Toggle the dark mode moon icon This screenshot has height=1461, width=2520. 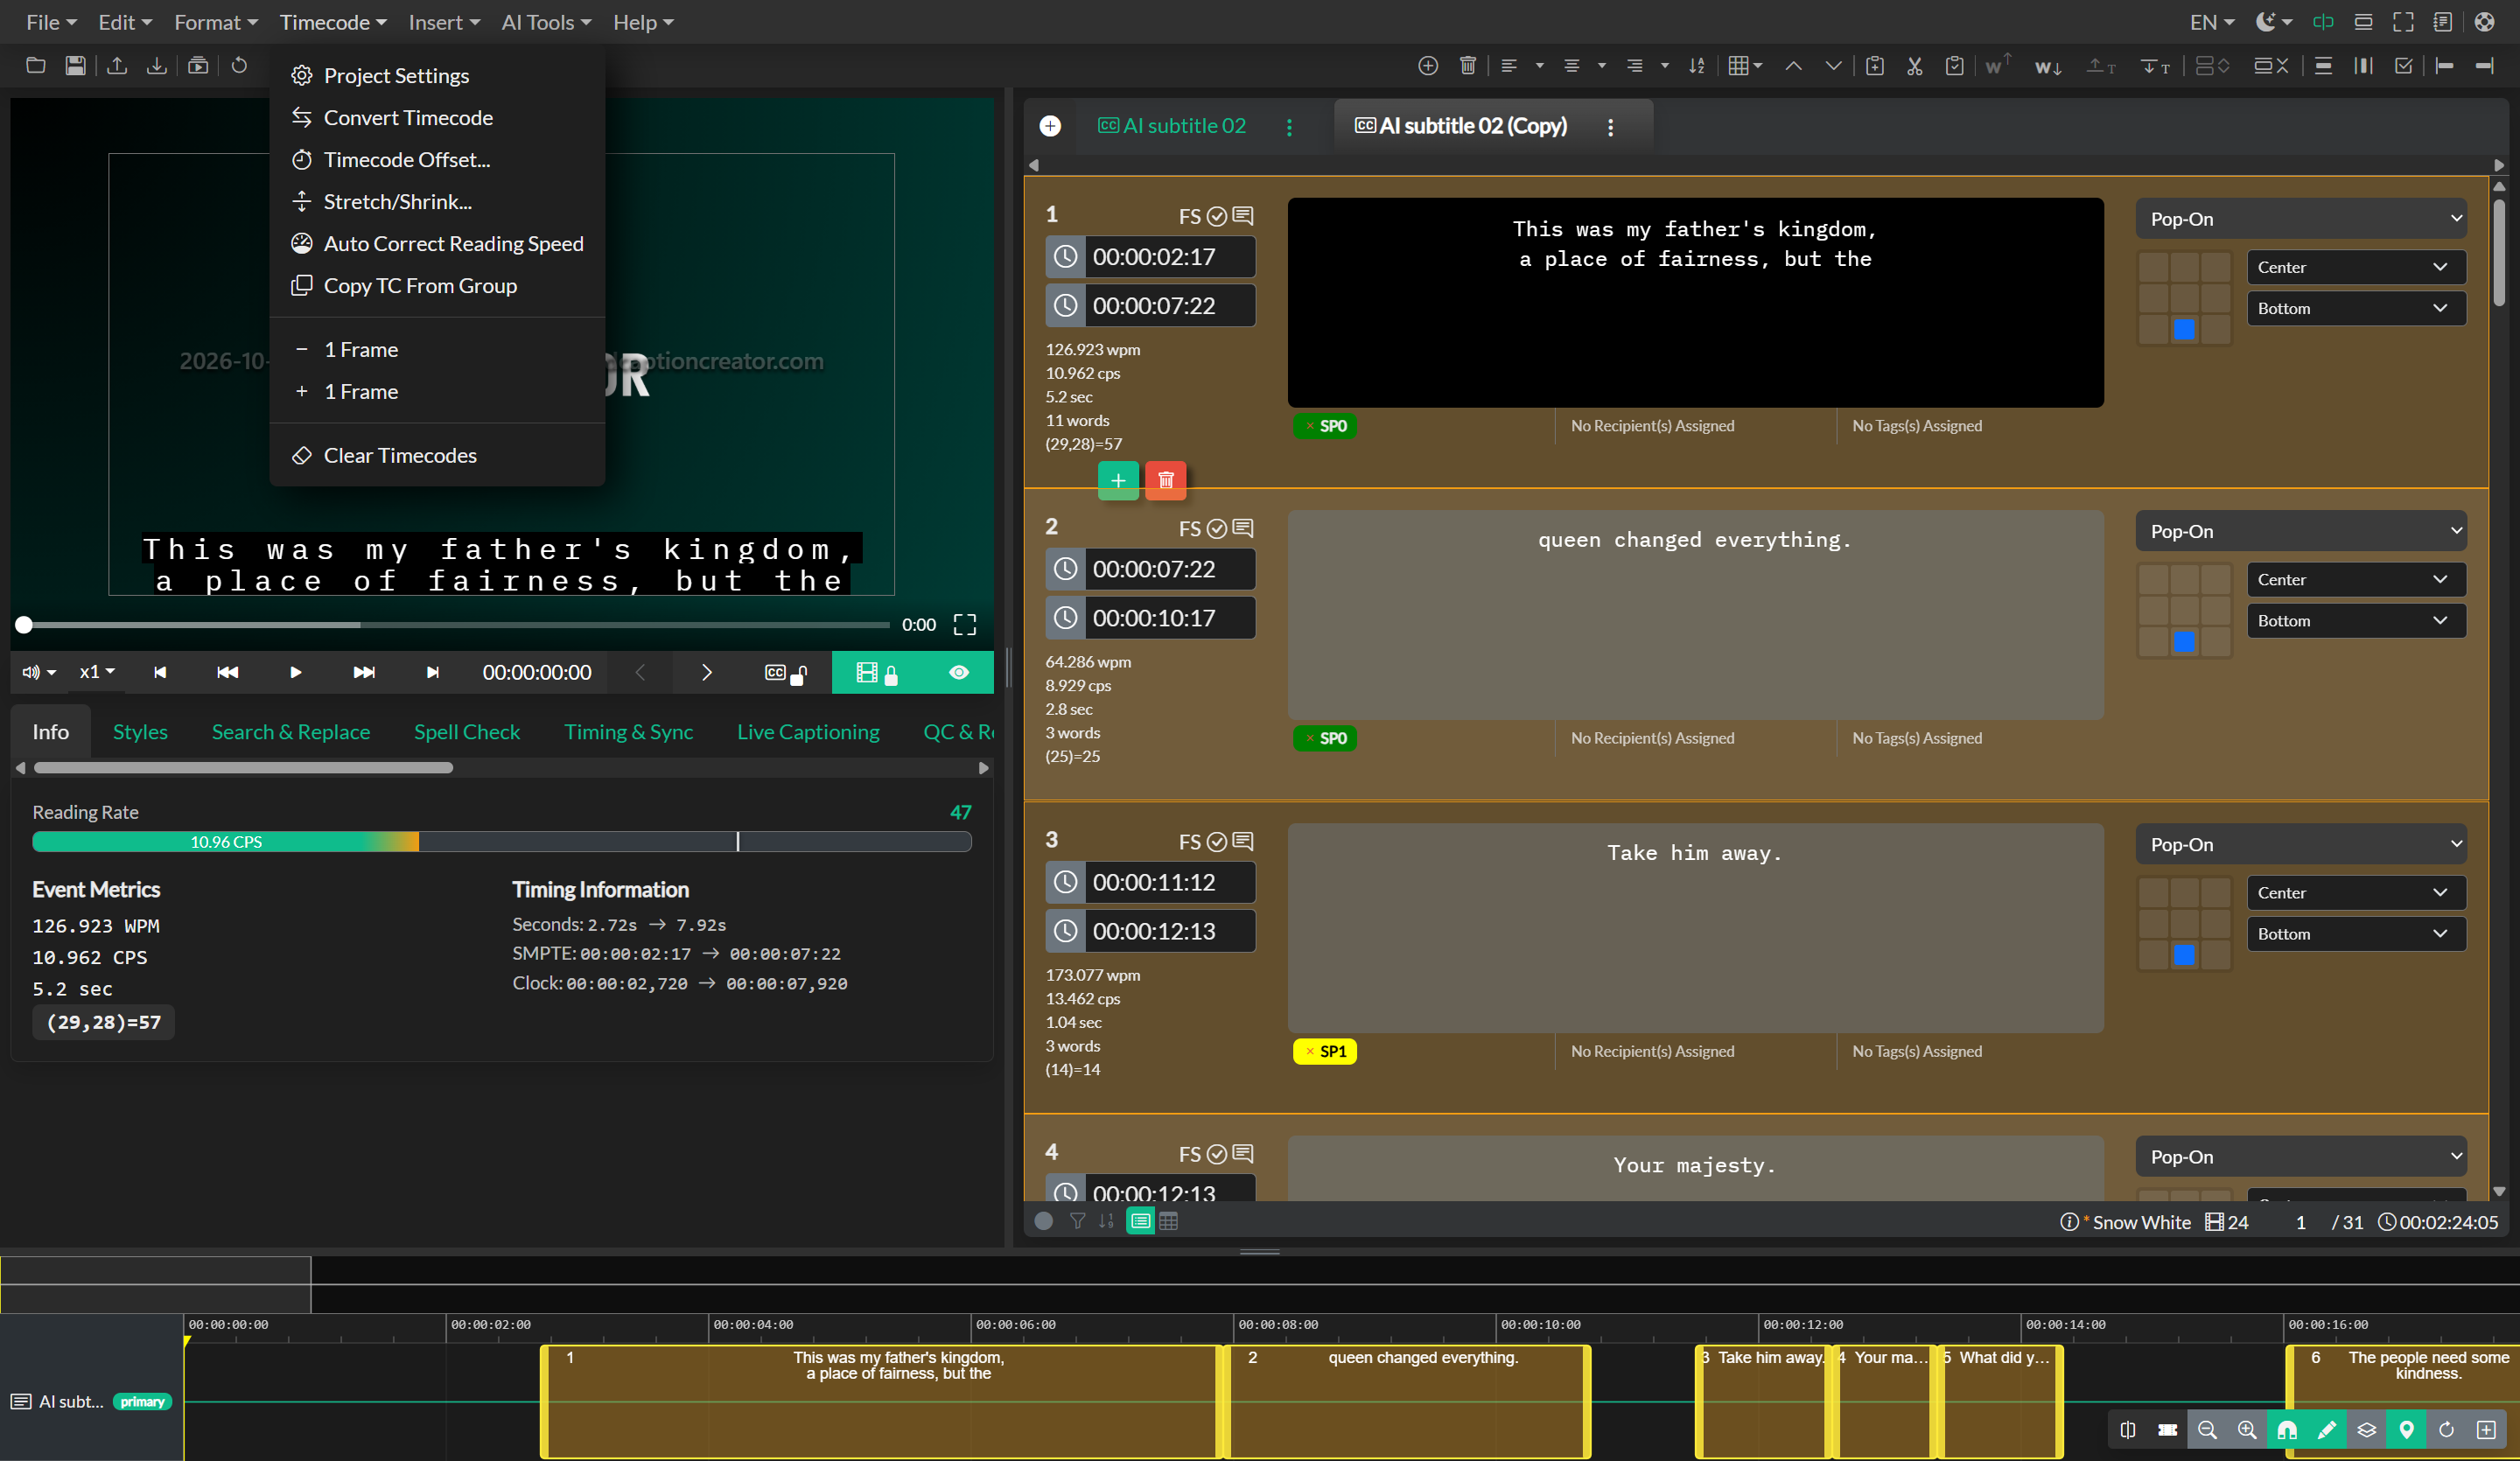coord(2273,22)
